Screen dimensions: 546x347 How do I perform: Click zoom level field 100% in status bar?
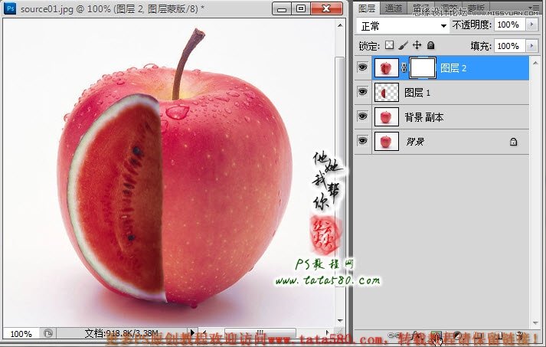click(x=21, y=334)
